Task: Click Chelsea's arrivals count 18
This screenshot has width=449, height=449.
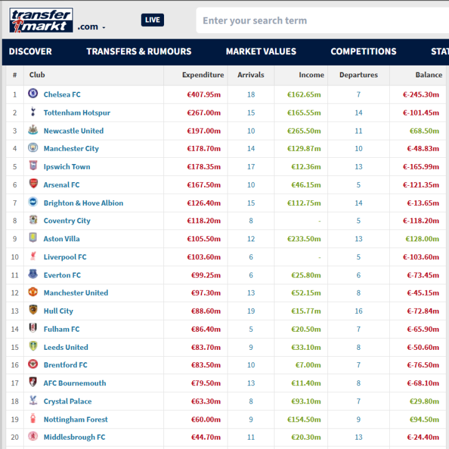Action: (x=251, y=95)
